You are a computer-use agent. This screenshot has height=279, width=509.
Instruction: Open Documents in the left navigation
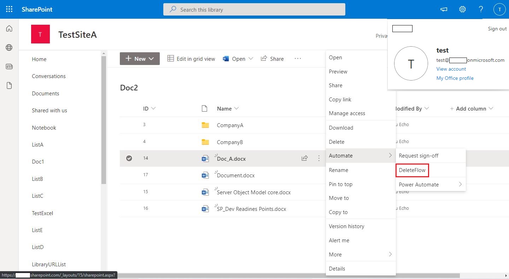click(46, 93)
